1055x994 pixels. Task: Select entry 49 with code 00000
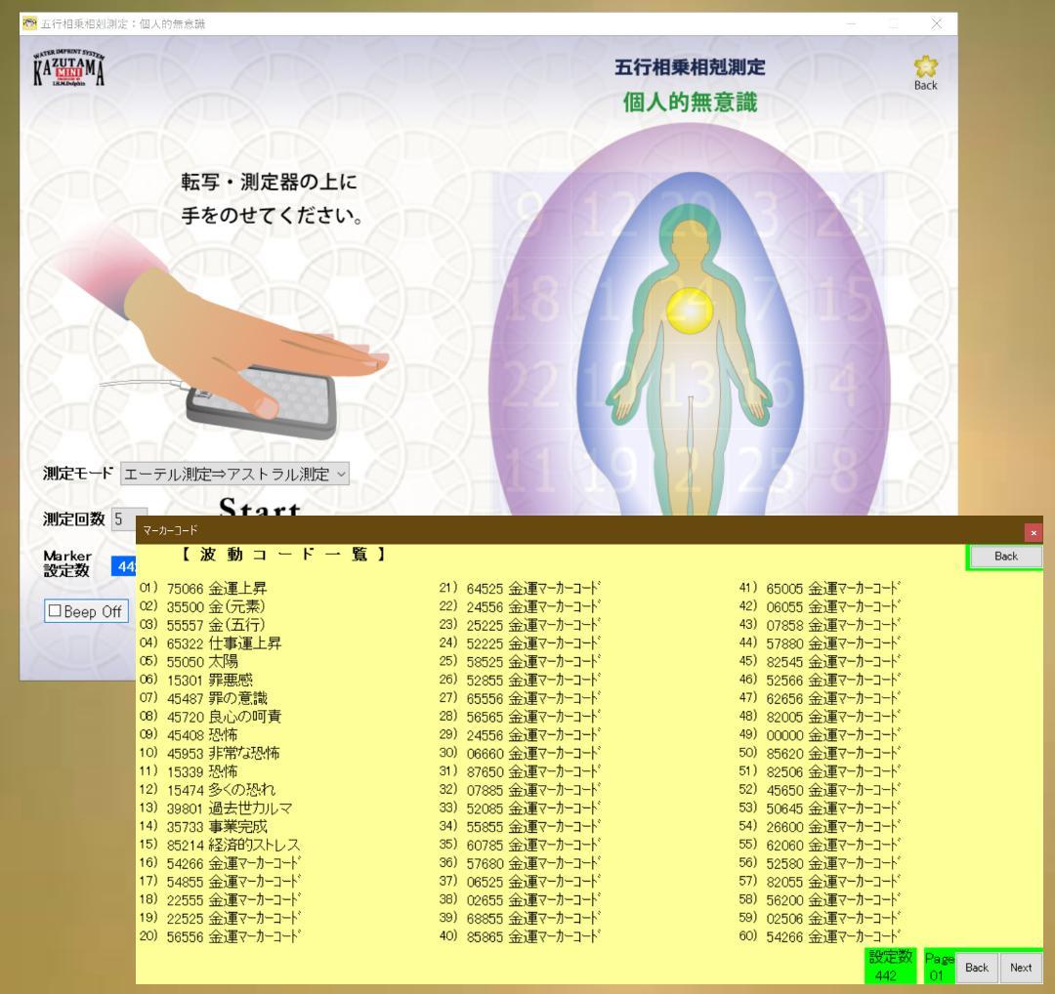[x=833, y=735]
